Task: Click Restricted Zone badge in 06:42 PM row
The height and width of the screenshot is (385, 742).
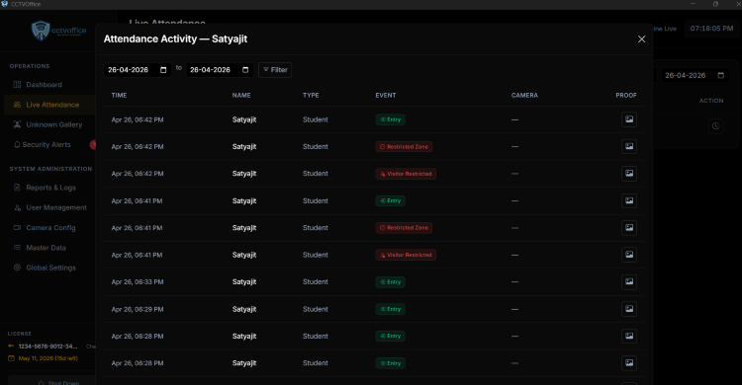Action: click(404, 146)
